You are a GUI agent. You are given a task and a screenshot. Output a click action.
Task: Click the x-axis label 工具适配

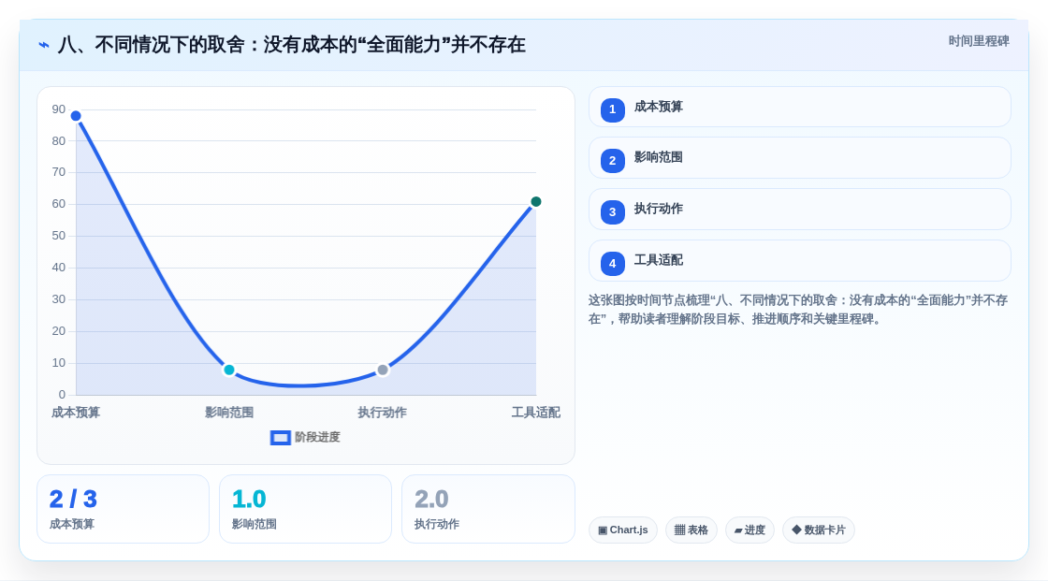point(535,413)
